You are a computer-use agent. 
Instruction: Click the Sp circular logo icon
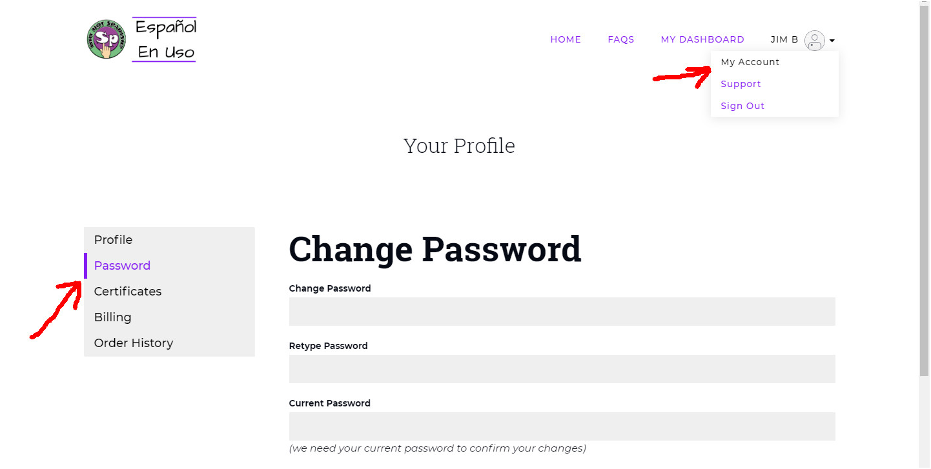[107, 39]
